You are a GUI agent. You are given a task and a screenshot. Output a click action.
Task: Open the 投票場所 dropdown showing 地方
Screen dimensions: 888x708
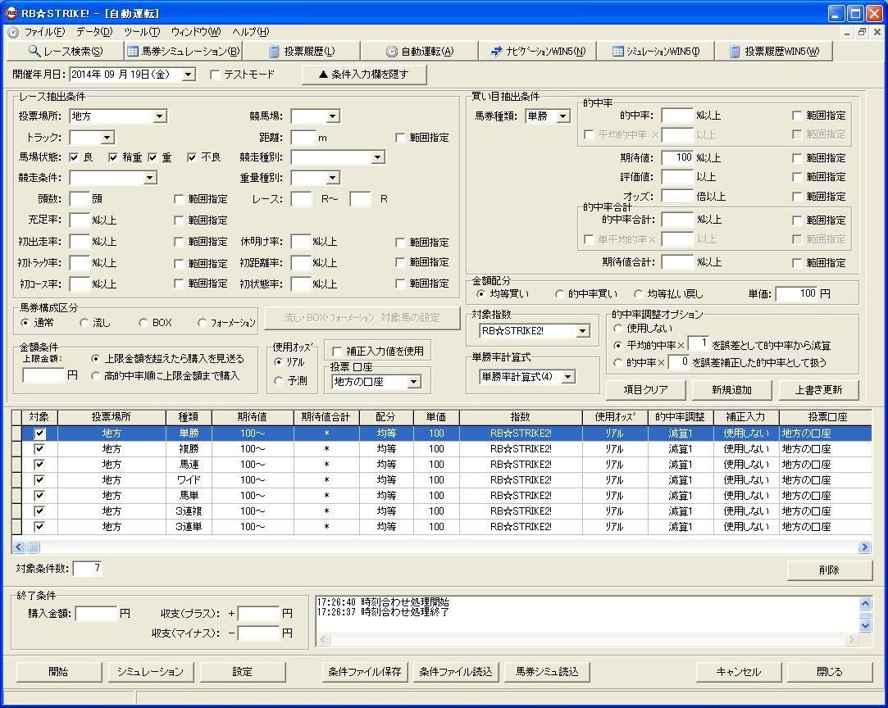pos(160,116)
